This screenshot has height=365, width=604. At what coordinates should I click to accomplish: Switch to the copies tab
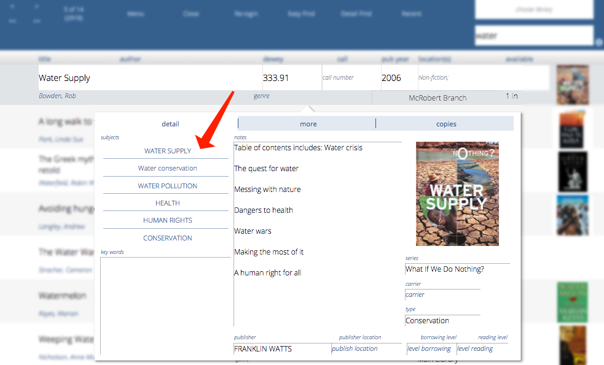pyautogui.click(x=446, y=124)
